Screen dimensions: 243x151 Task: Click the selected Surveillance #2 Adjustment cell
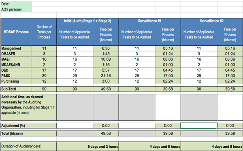199,125
